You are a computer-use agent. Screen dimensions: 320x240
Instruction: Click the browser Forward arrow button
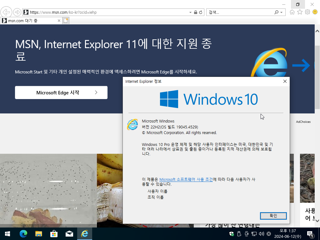[x=17, y=12]
